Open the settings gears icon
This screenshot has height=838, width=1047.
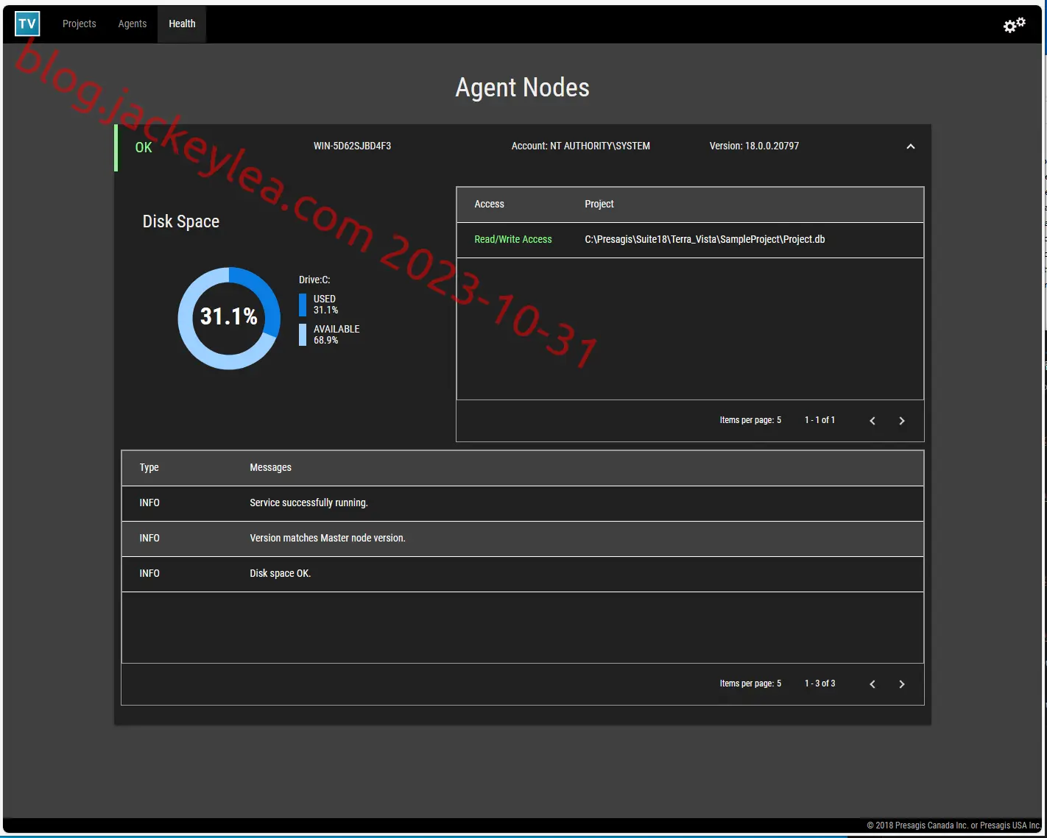1014,25
